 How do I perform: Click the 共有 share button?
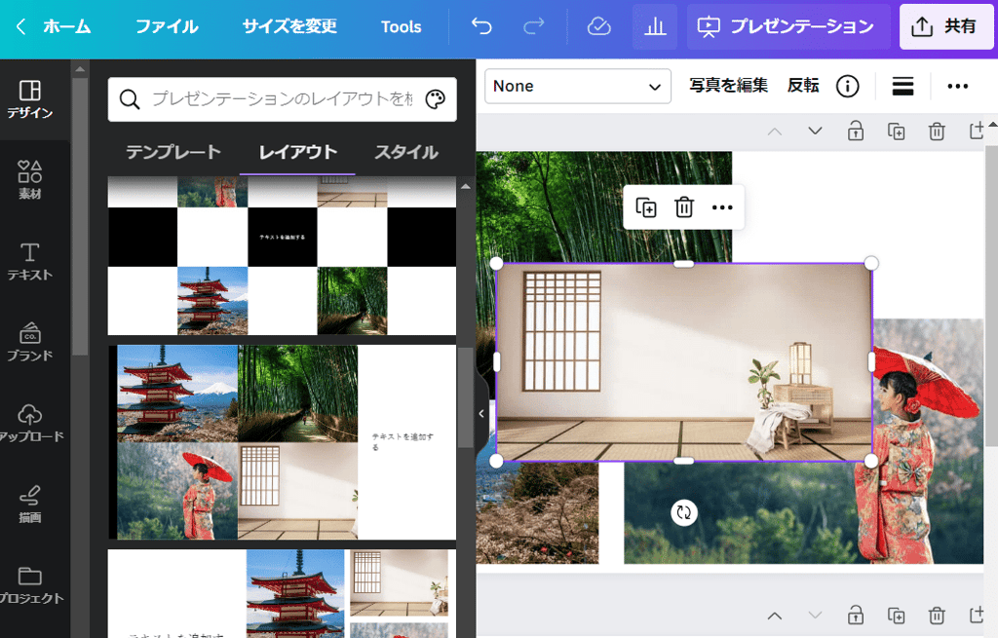pos(946,26)
